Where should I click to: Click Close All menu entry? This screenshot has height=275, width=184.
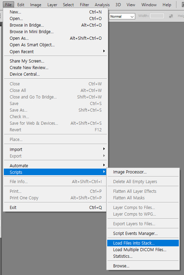[x=55, y=90]
